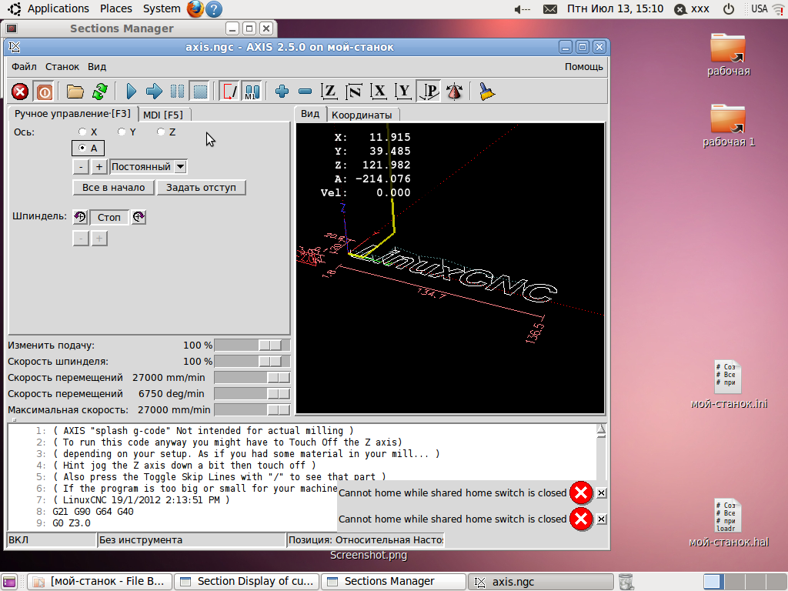Click the Задать отступ button
Screen dimensions: 788x591
pos(201,187)
